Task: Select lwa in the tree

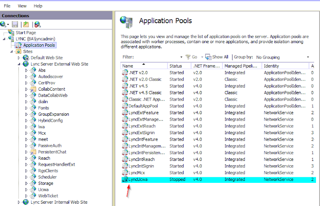Action: [x=41, y=127]
